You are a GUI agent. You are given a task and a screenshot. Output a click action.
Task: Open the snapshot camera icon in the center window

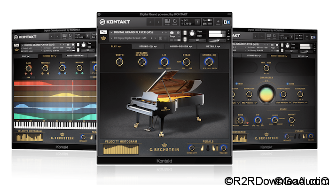[172, 32]
